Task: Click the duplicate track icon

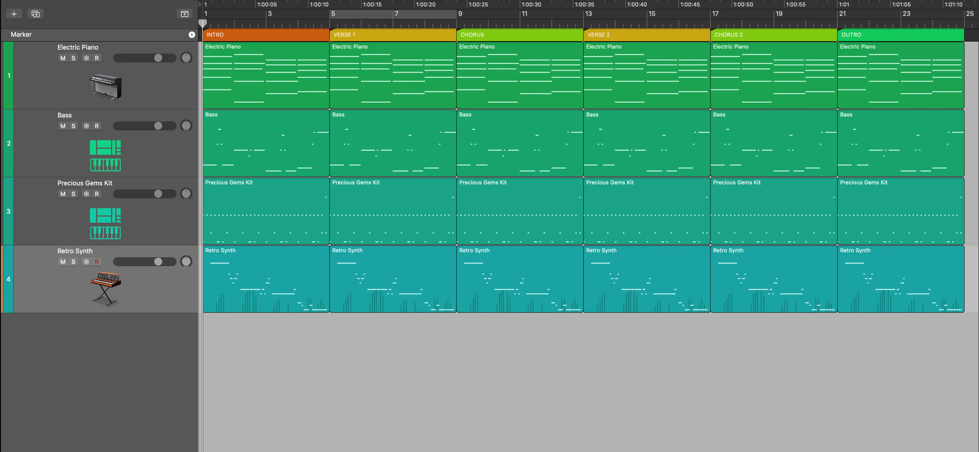Action: pos(36,14)
